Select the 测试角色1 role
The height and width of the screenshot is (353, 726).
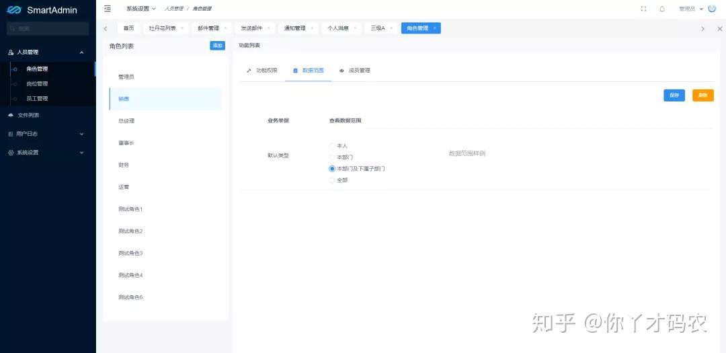(165, 209)
